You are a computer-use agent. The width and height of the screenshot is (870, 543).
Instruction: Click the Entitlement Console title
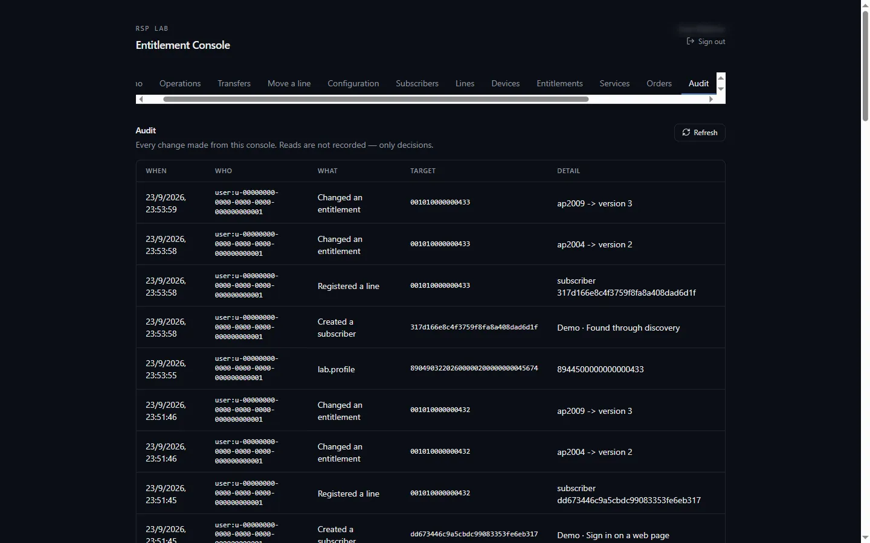(183, 45)
